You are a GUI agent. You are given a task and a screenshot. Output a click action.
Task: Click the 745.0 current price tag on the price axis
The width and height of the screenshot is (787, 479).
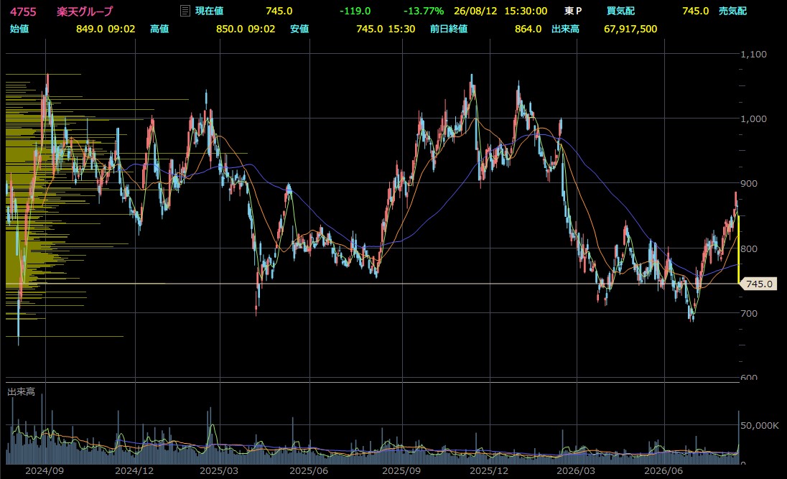click(759, 284)
